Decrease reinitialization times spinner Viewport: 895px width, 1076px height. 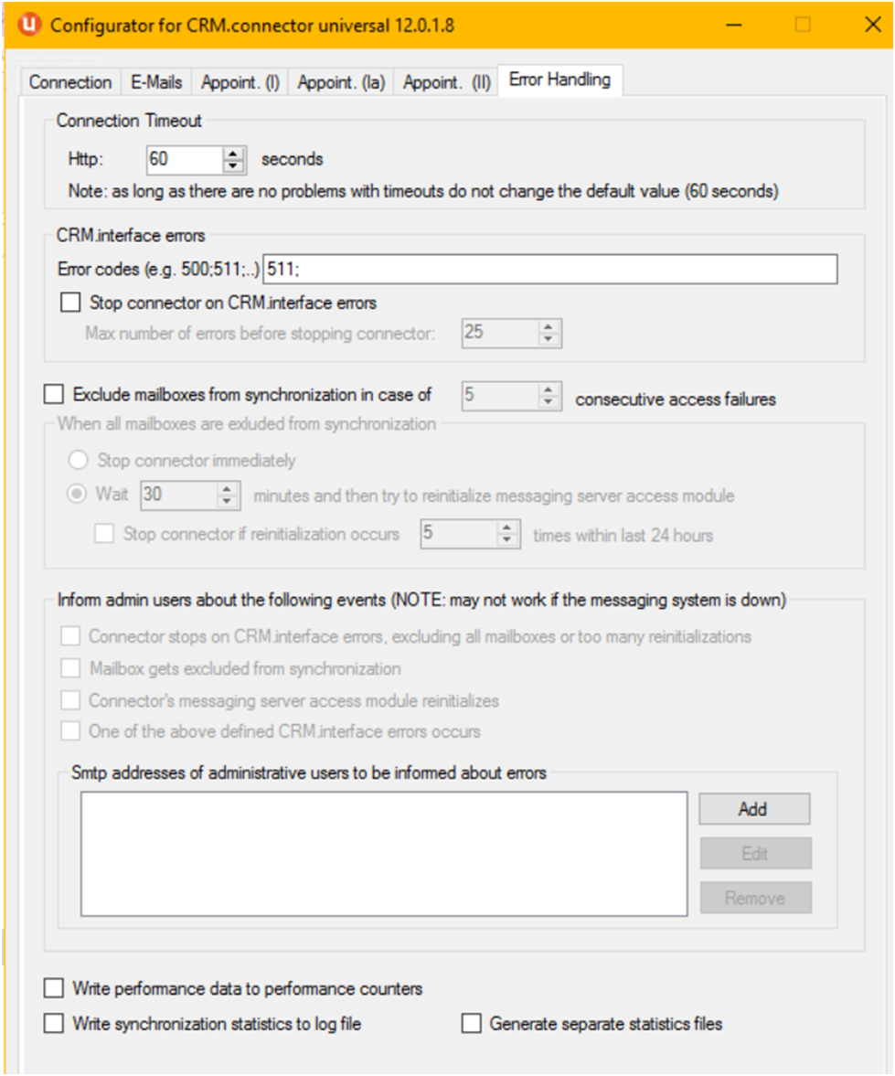click(506, 541)
